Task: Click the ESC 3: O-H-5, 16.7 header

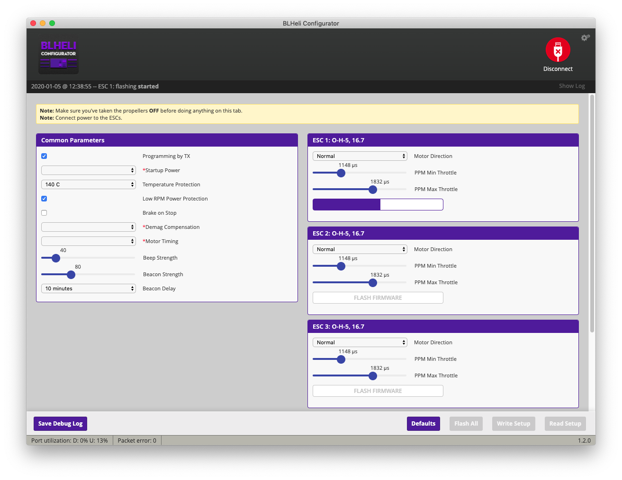Action: [x=443, y=326]
